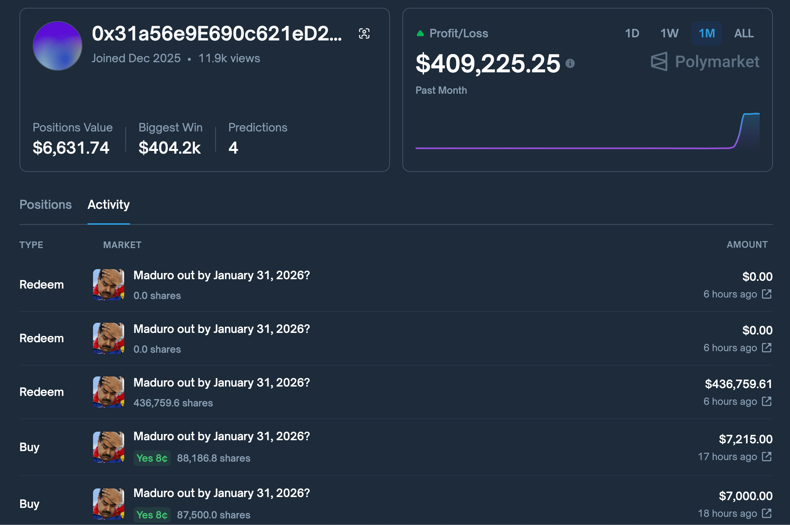Click the highlighted 1M time filter

tap(706, 33)
